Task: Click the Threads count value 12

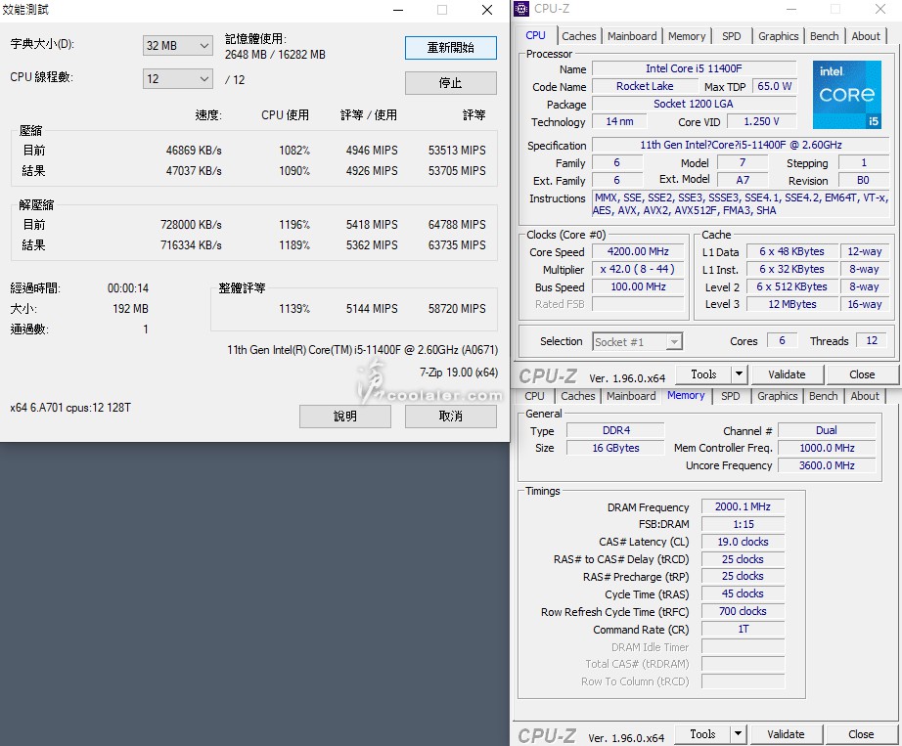Action: 872,341
